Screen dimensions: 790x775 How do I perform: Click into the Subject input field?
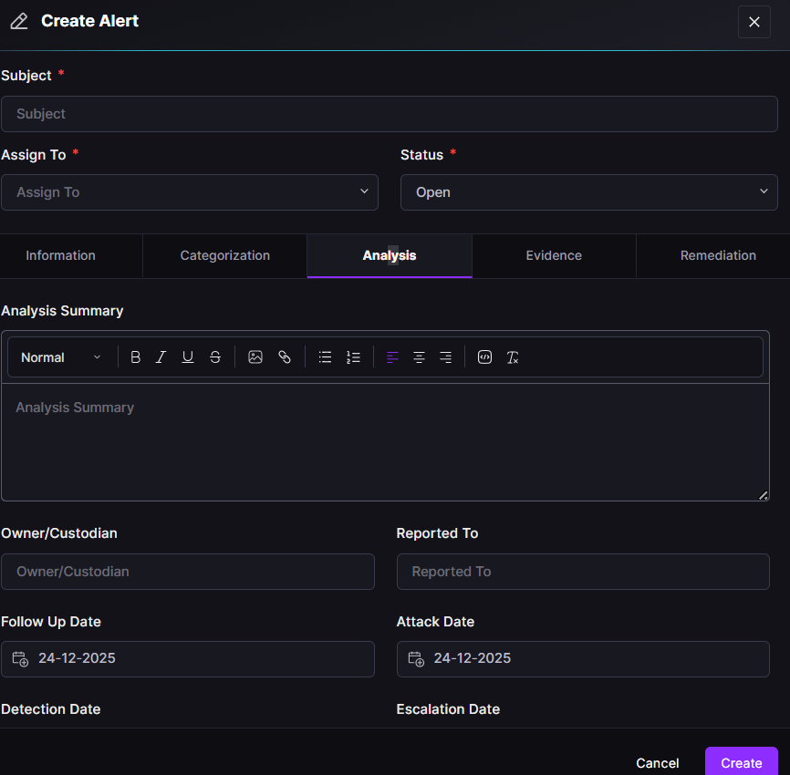389,114
